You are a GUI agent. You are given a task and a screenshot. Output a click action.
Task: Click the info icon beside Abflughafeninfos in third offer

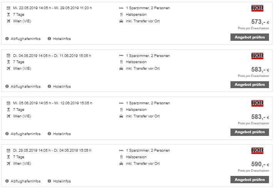pos(7,134)
